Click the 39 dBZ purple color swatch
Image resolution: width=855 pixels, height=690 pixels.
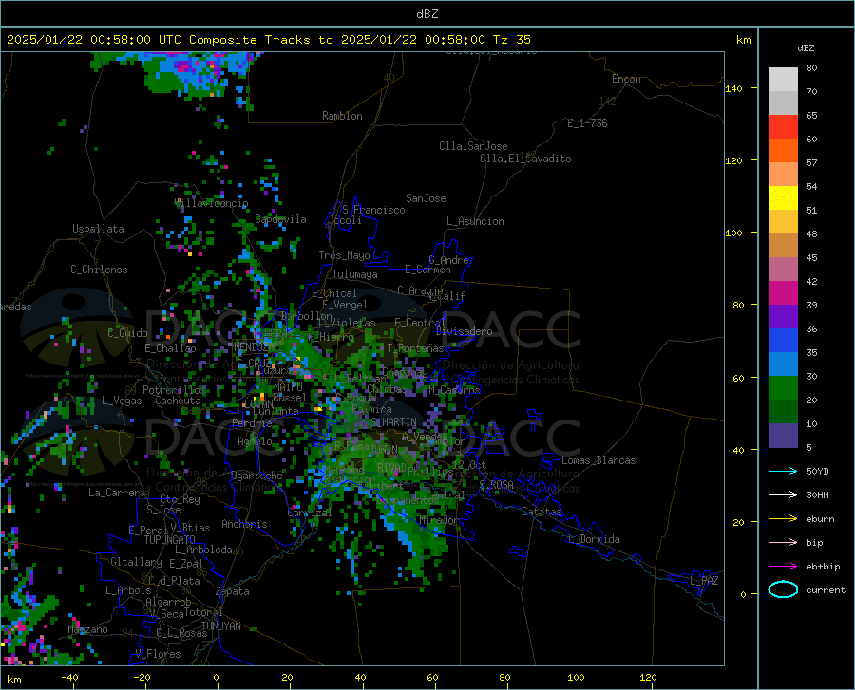click(783, 316)
